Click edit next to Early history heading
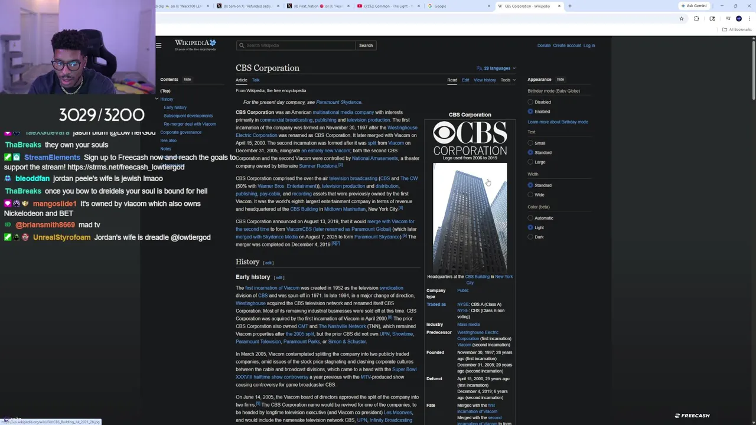 pos(279,277)
